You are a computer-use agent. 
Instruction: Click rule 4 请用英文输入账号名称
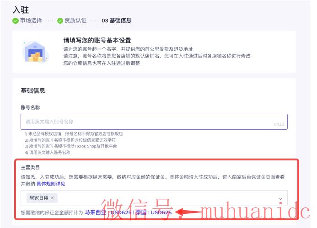(x=48, y=153)
